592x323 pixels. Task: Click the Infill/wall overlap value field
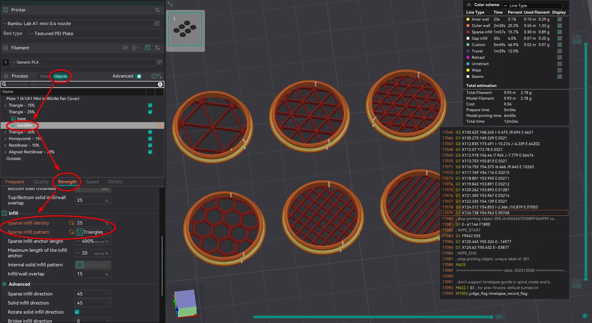[93, 274]
